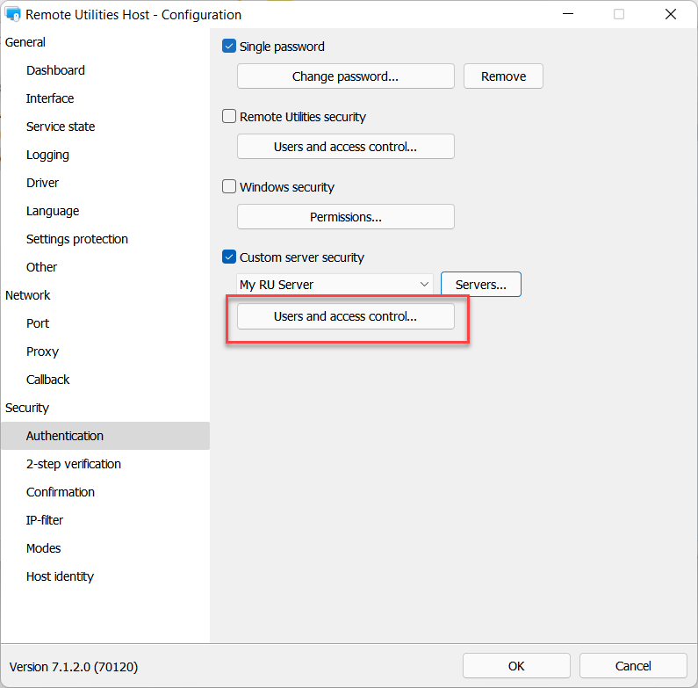
Task: Enable Remote Utilities security checkbox
Action: click(x=230, y=117)
